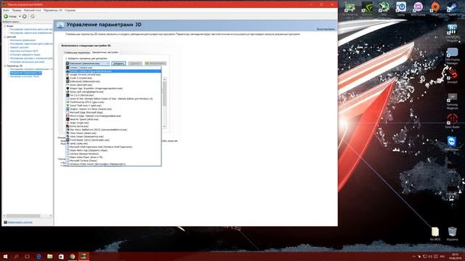Open the Steam desktop shortcut
This screenshot has width=465, height=261.
point(452,8)
